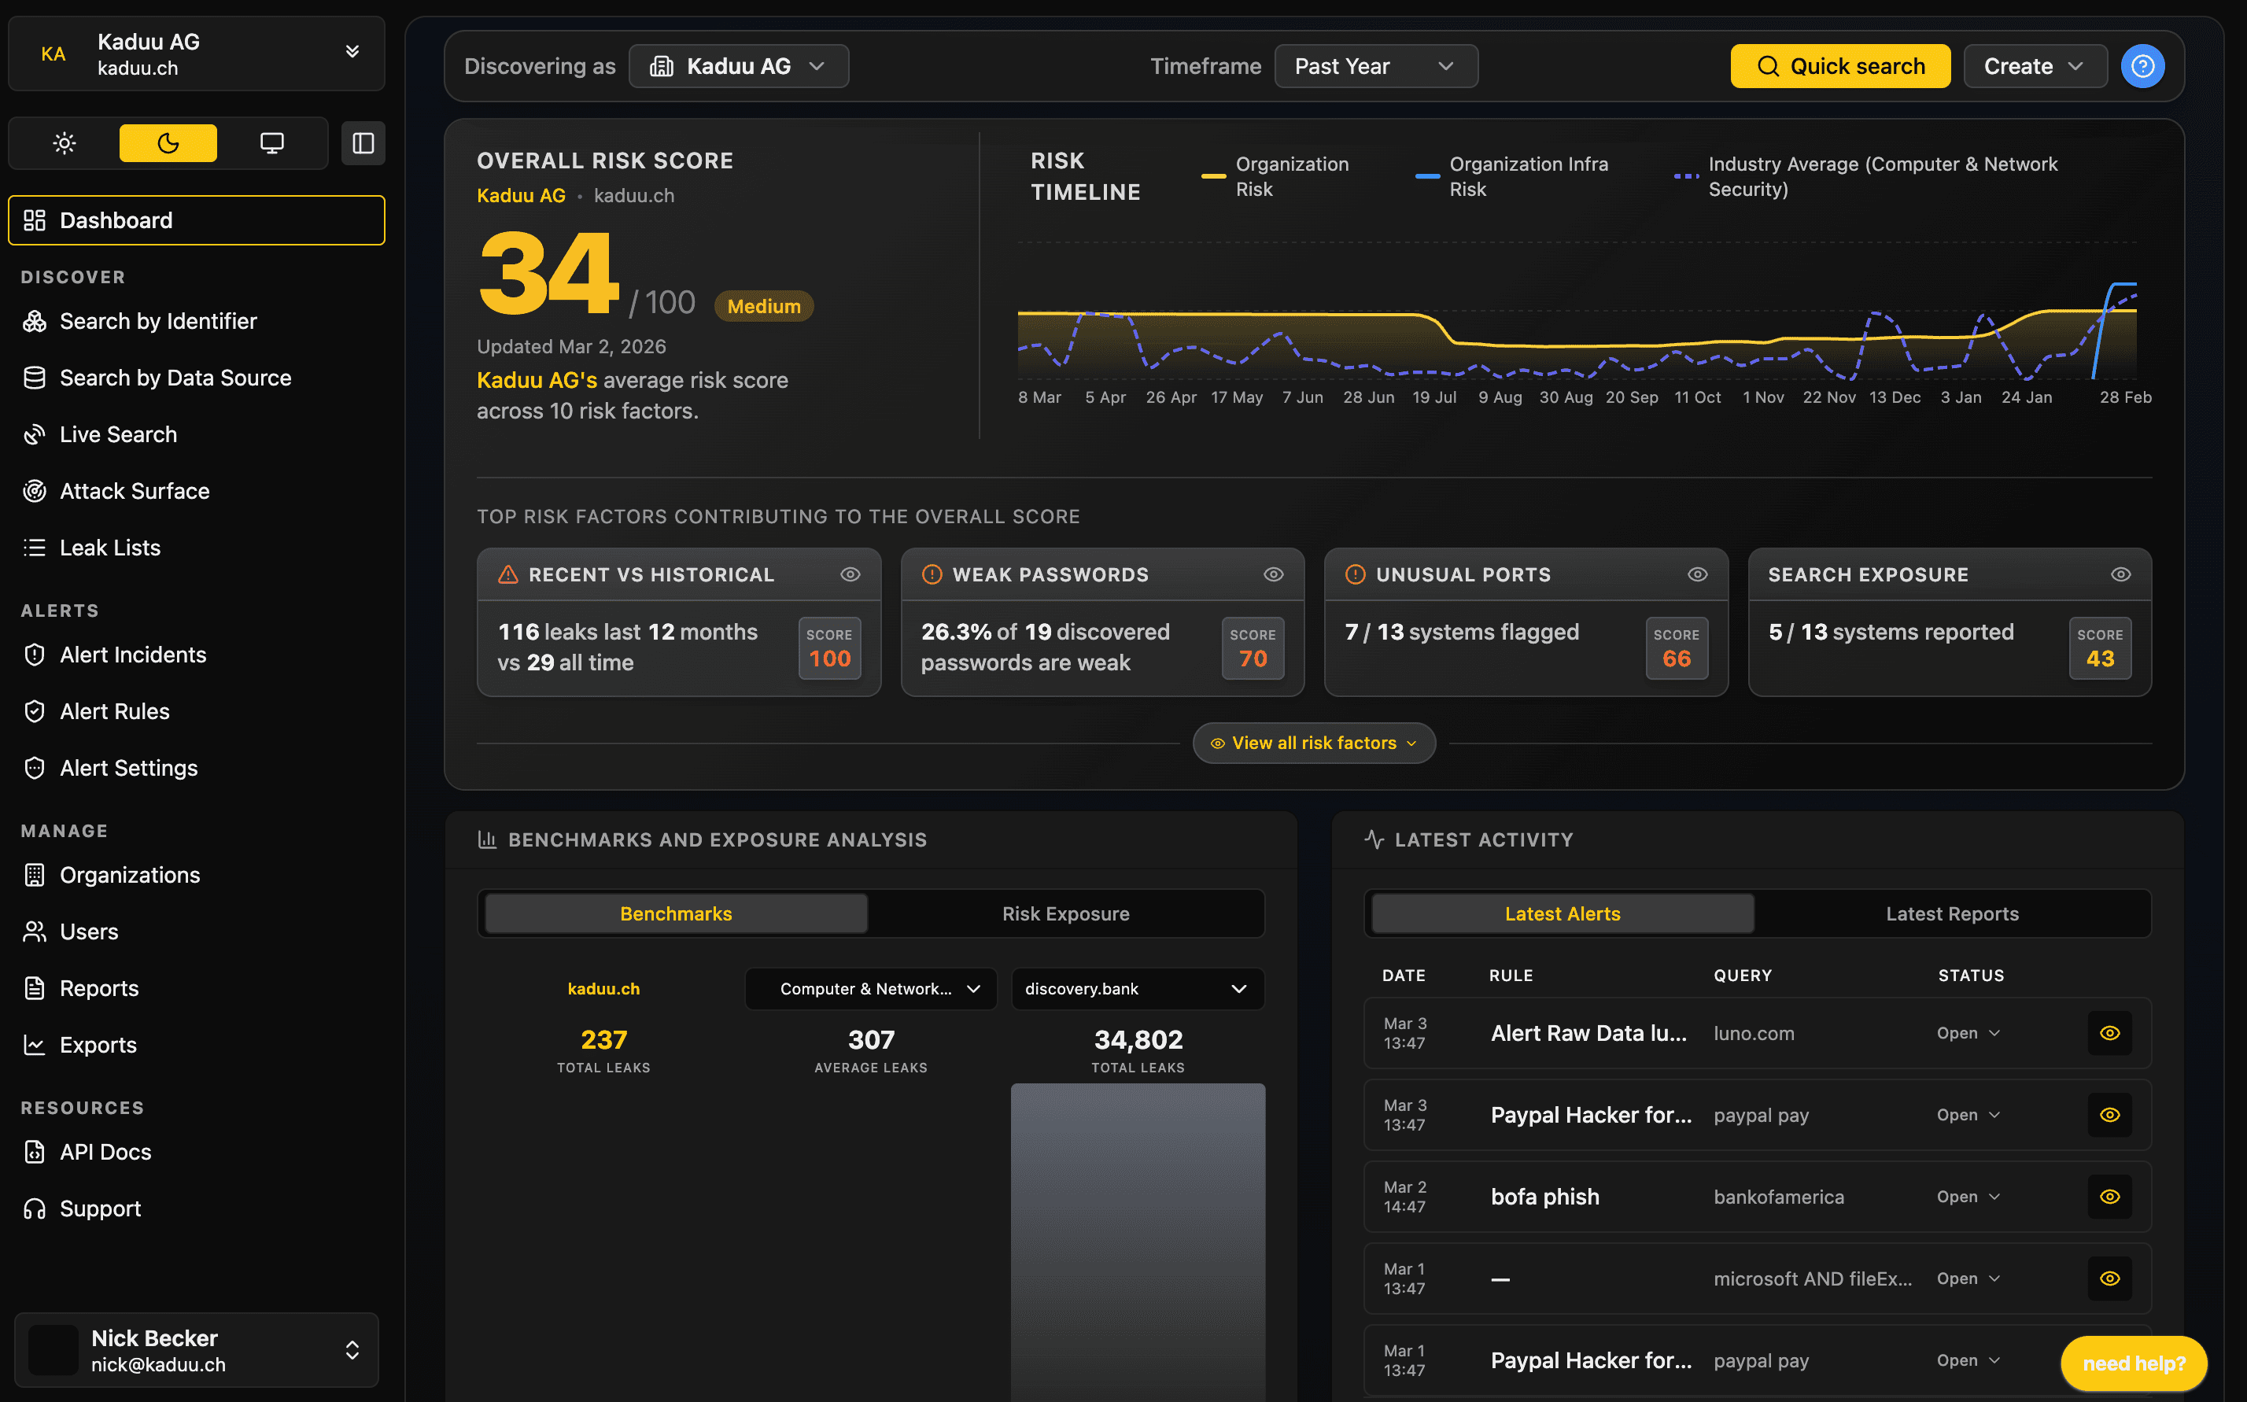Switch to the Risk Exposure tab

pyautogui.click(x=1066, y=913)
